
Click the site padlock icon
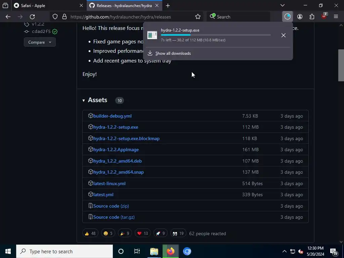(x=64, y=17)
